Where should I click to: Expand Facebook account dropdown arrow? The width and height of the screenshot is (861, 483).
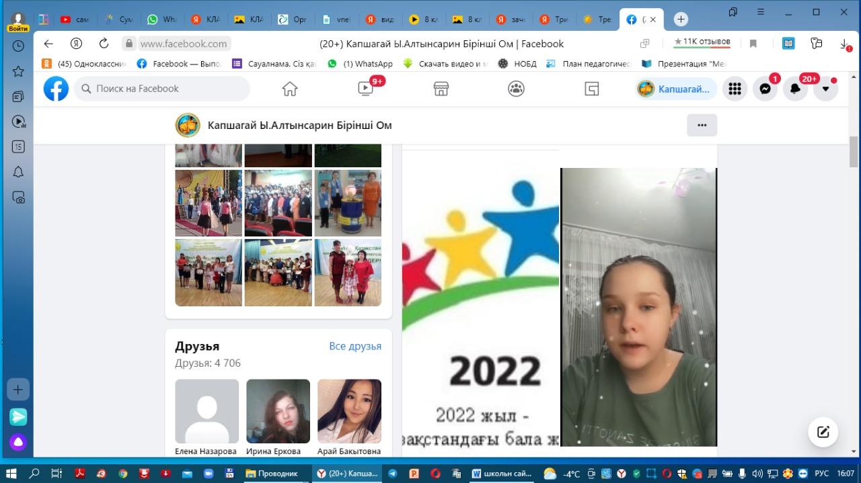825,89
